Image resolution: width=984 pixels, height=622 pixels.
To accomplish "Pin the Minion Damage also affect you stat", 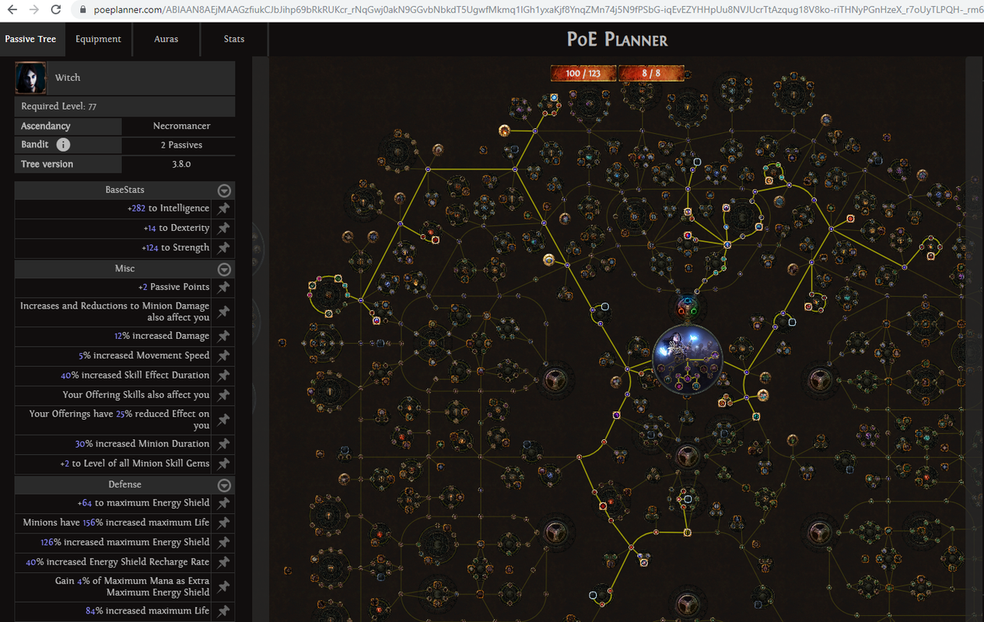I will pos(223,312).
